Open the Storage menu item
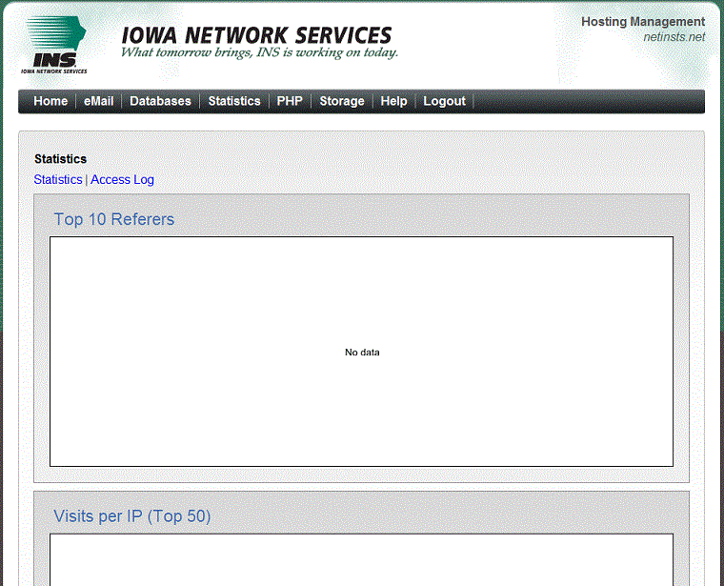This screenshot has height=586, width=724. tap(342, 101)
